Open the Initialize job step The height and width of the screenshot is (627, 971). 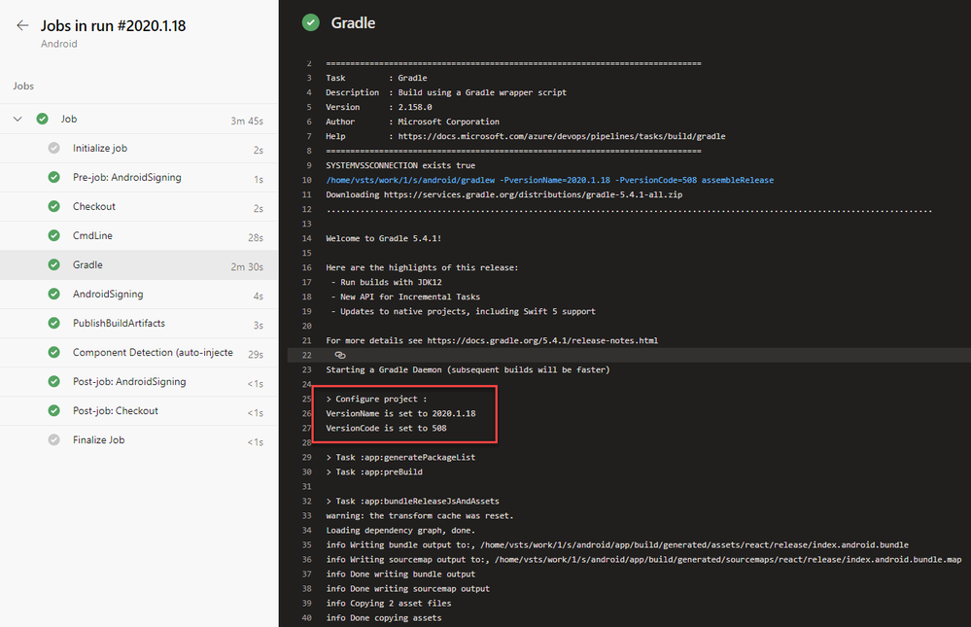139,148
